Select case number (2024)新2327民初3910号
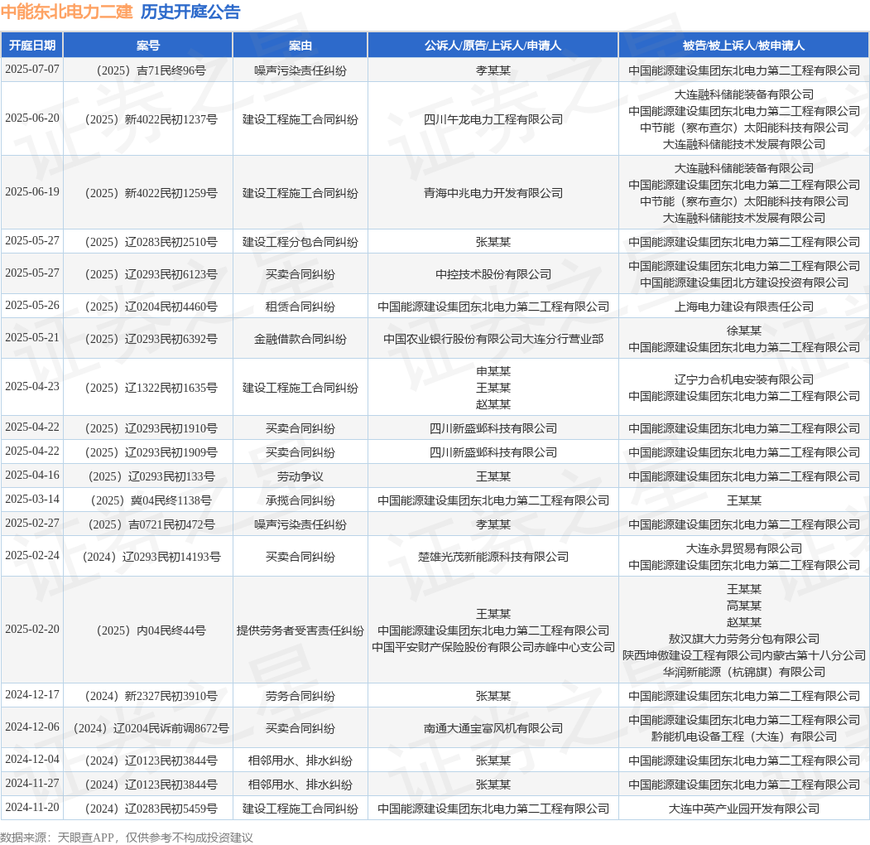 click(148, 696)
